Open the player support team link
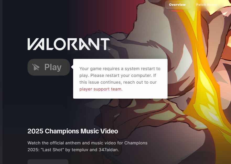The height and width of the screenshot is (164, 231). tap(100, 89)
